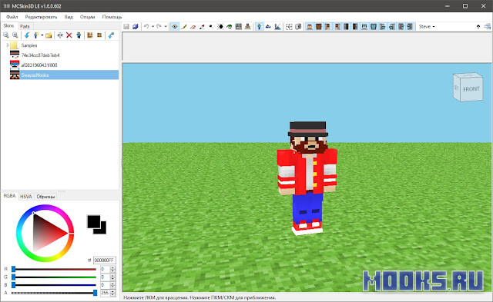
Task: Adjust the G value stepper
Action: click(113, 277)
